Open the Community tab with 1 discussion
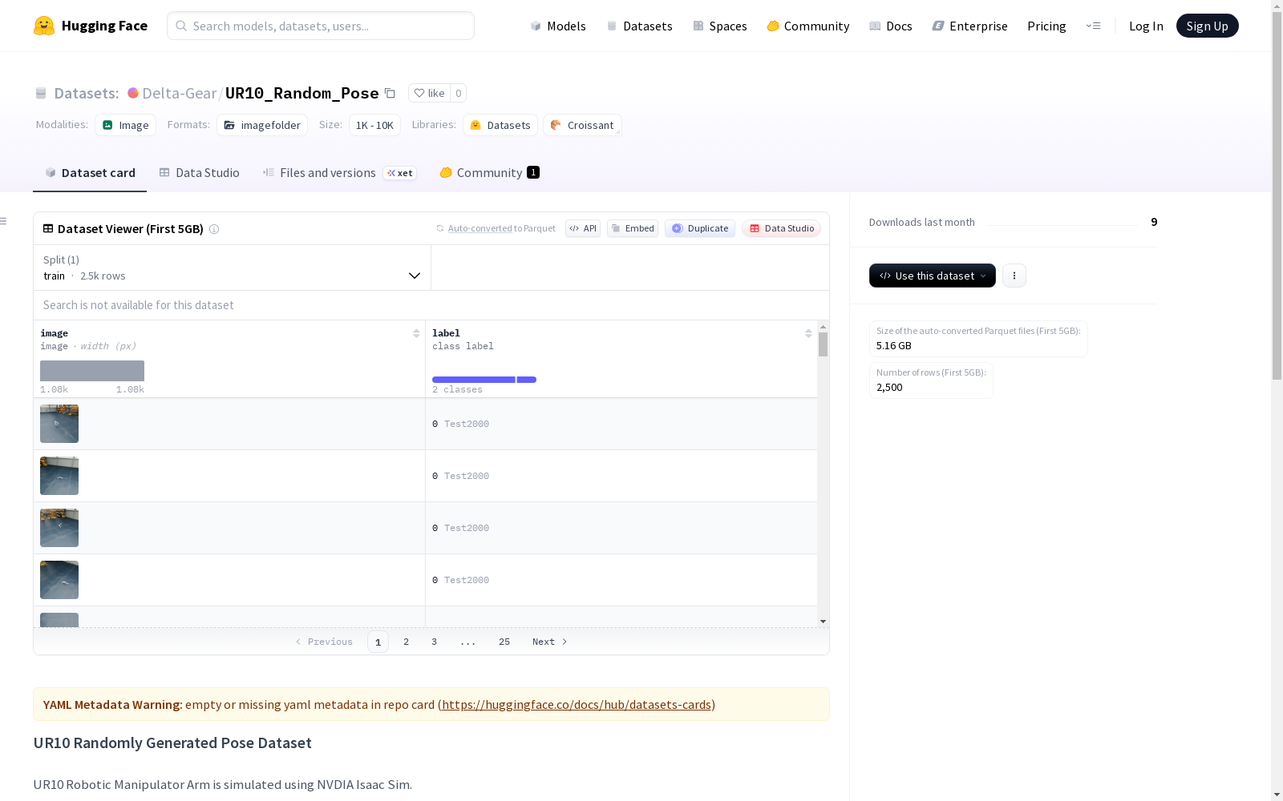Screen dimensions: 1283x801 click(x=489, y=173)
